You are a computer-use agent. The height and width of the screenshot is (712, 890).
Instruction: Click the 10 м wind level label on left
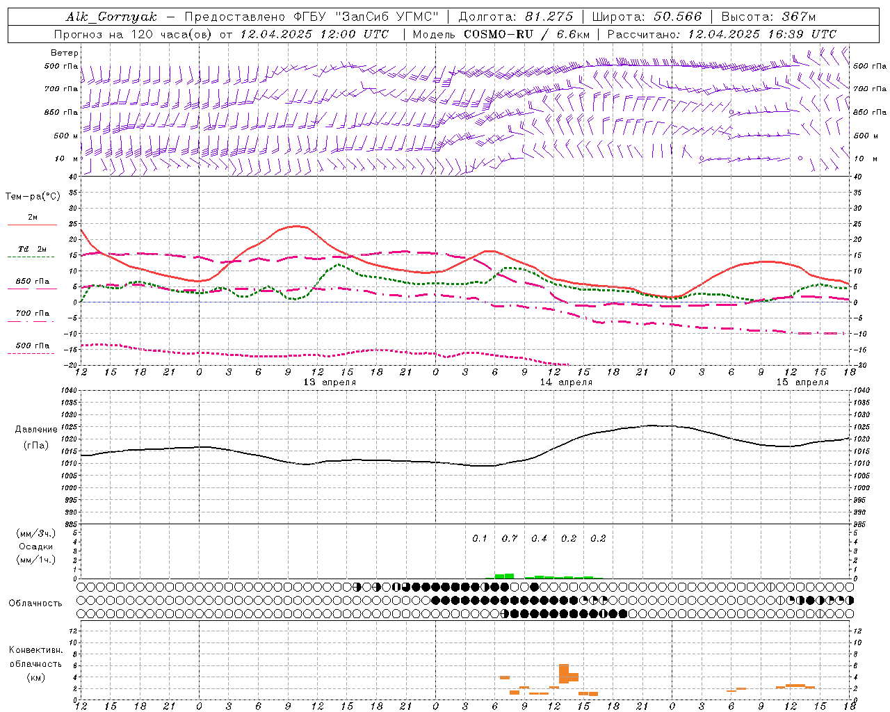point(67,159)
